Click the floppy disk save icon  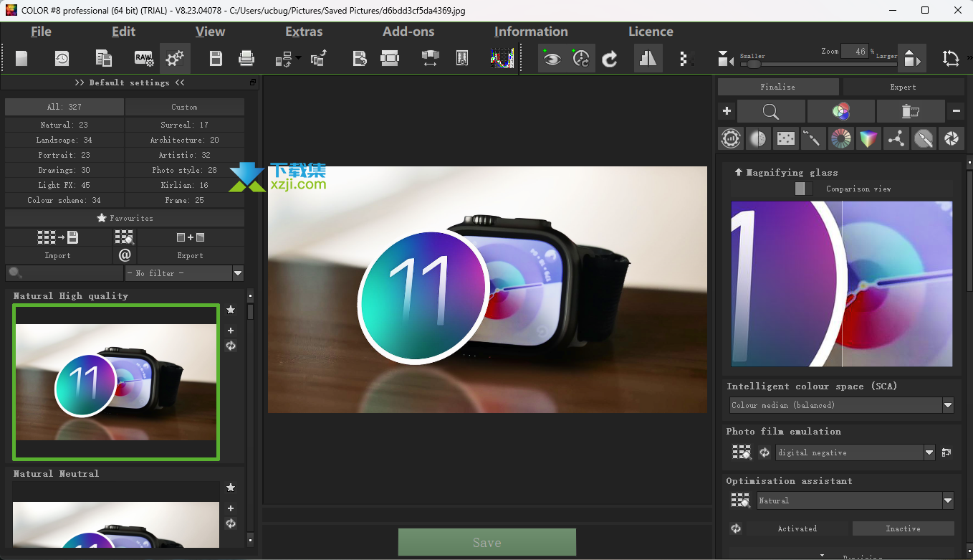216,59
